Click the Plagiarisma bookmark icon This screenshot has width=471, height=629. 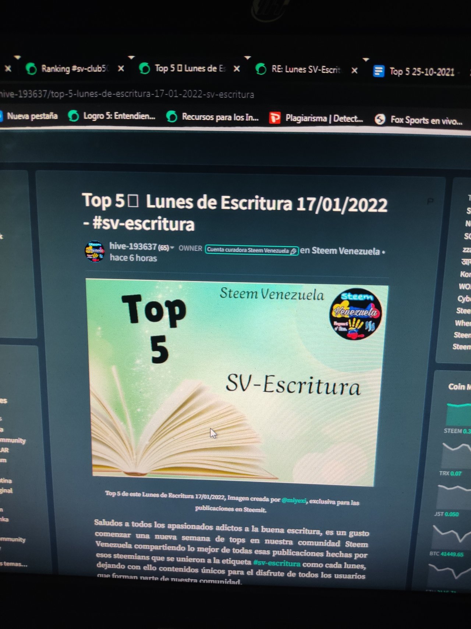pyautogui.click(x=275, y=118)
